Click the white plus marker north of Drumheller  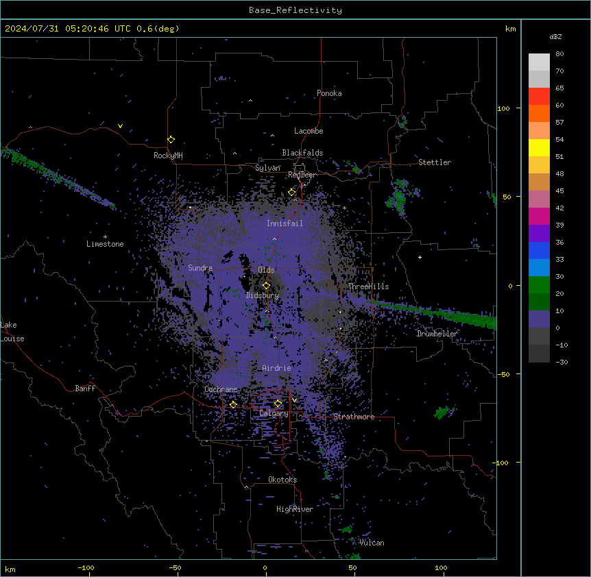(420, 257)
